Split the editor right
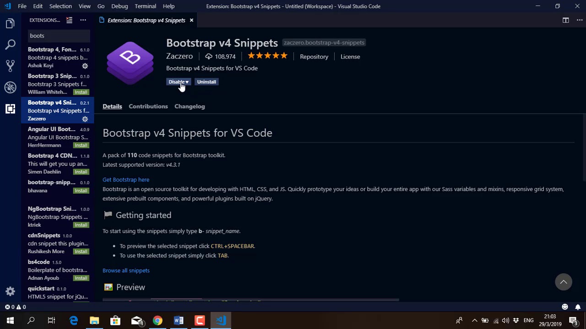The image size is (586, 329). 566,20
